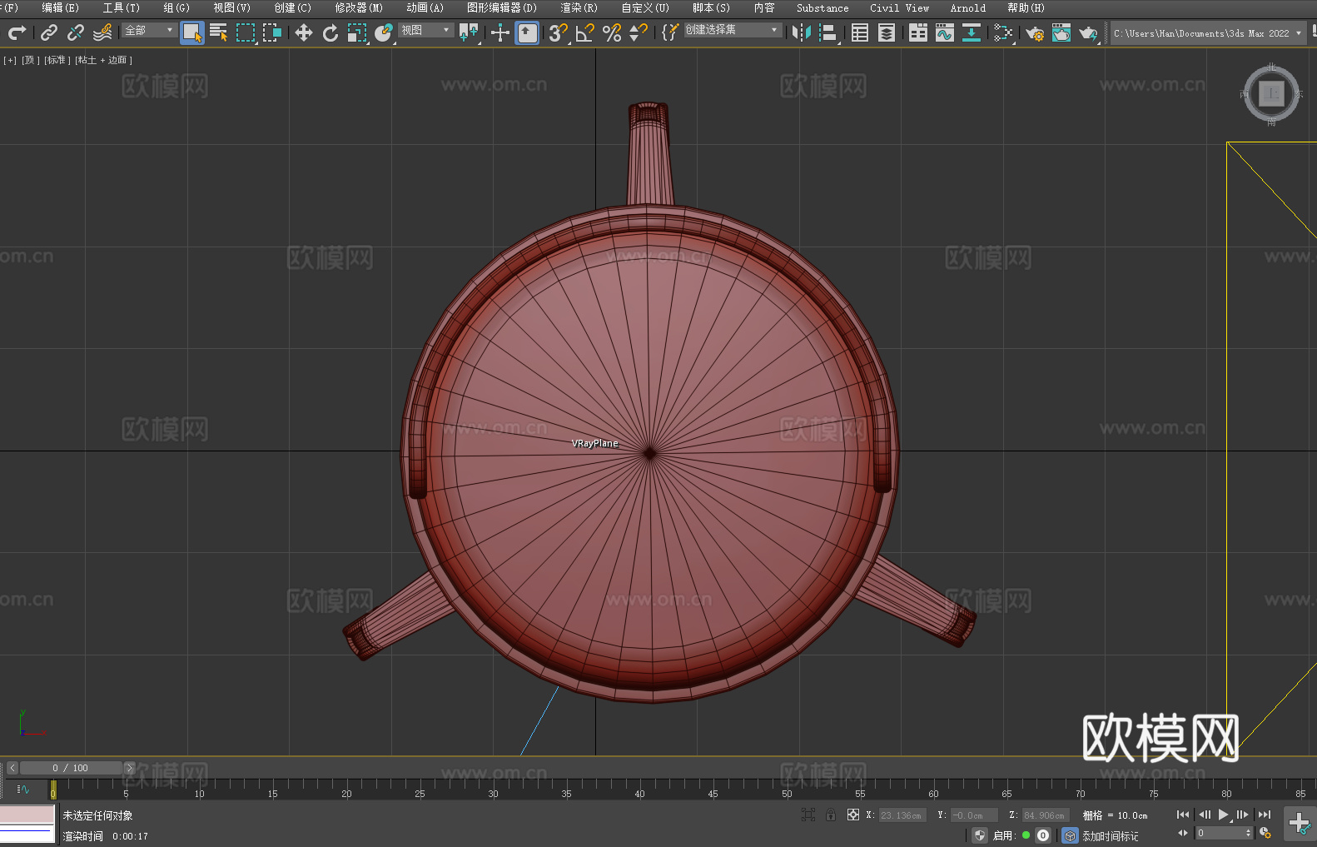Toggle Keyboard Shortcut Override button
This screenshot has width=1317, height=847.
pyautogui.click(x=527, y=32)
